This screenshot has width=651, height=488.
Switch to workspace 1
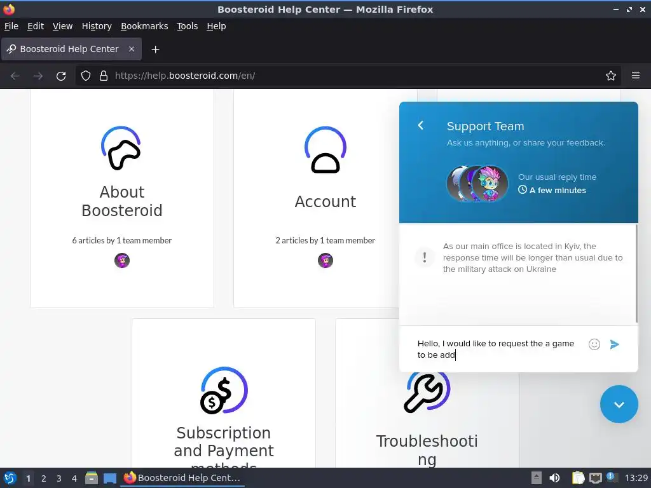tap(28, 478)
